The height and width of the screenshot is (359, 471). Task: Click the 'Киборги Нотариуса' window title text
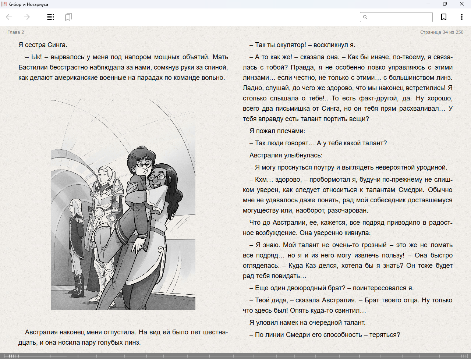tap(28, 4)
